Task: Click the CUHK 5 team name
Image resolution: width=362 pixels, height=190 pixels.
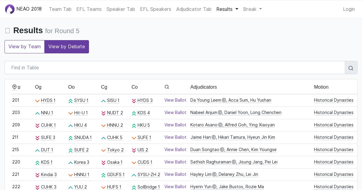Action: click(x=115, y=138)
